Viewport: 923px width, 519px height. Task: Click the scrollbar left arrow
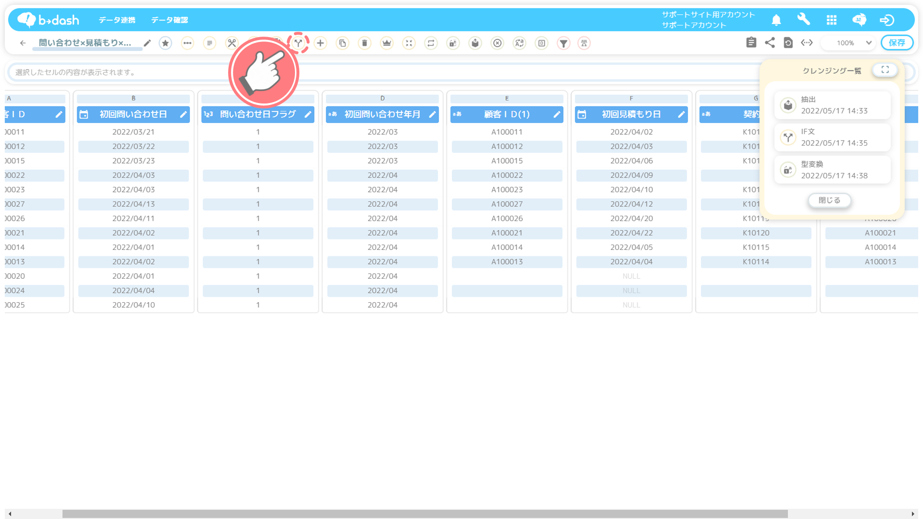coord(10,514)
